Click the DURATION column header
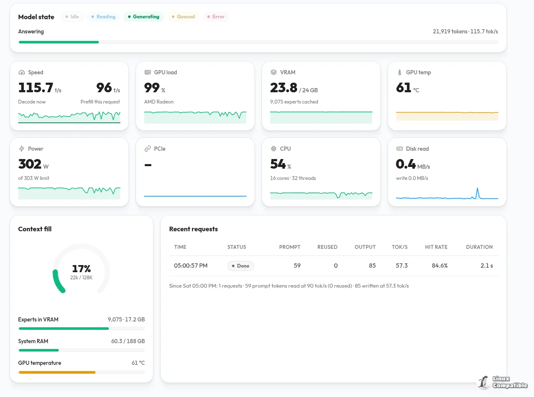Screen dimensions: 534x397 click(x=479, y=247)
